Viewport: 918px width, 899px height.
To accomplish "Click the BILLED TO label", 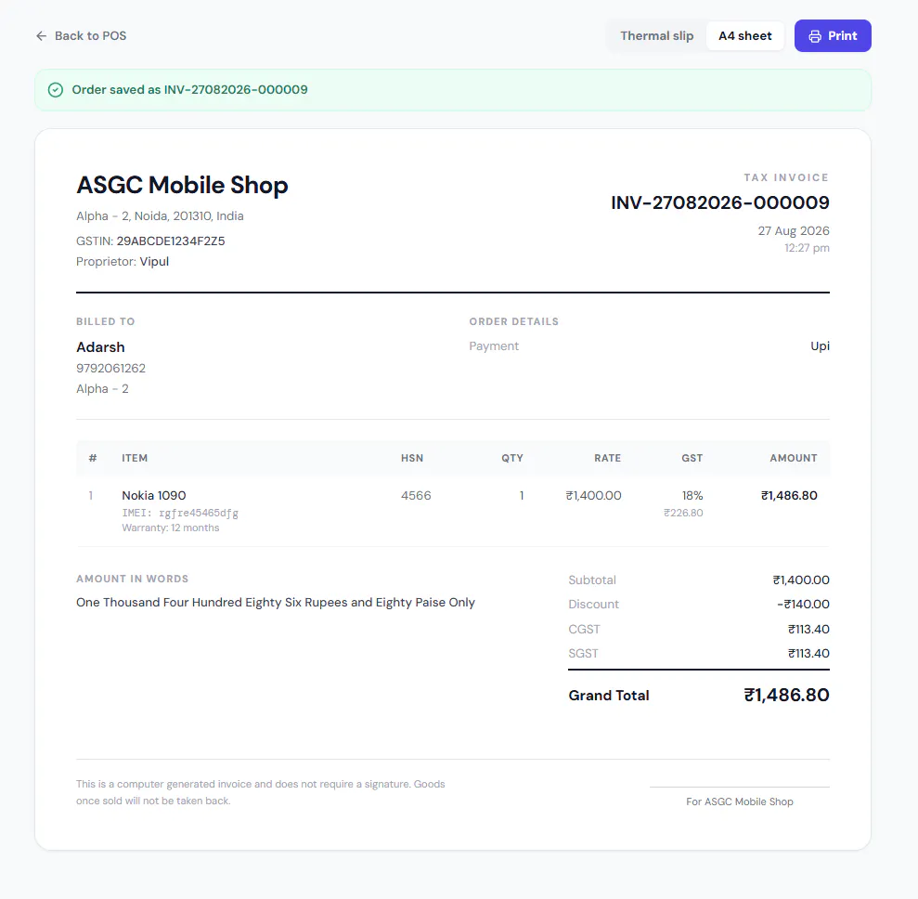I will pos(106,321).
